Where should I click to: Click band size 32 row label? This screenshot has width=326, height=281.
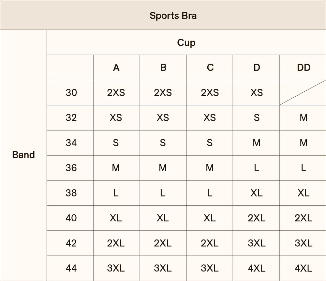click(71, 117)
